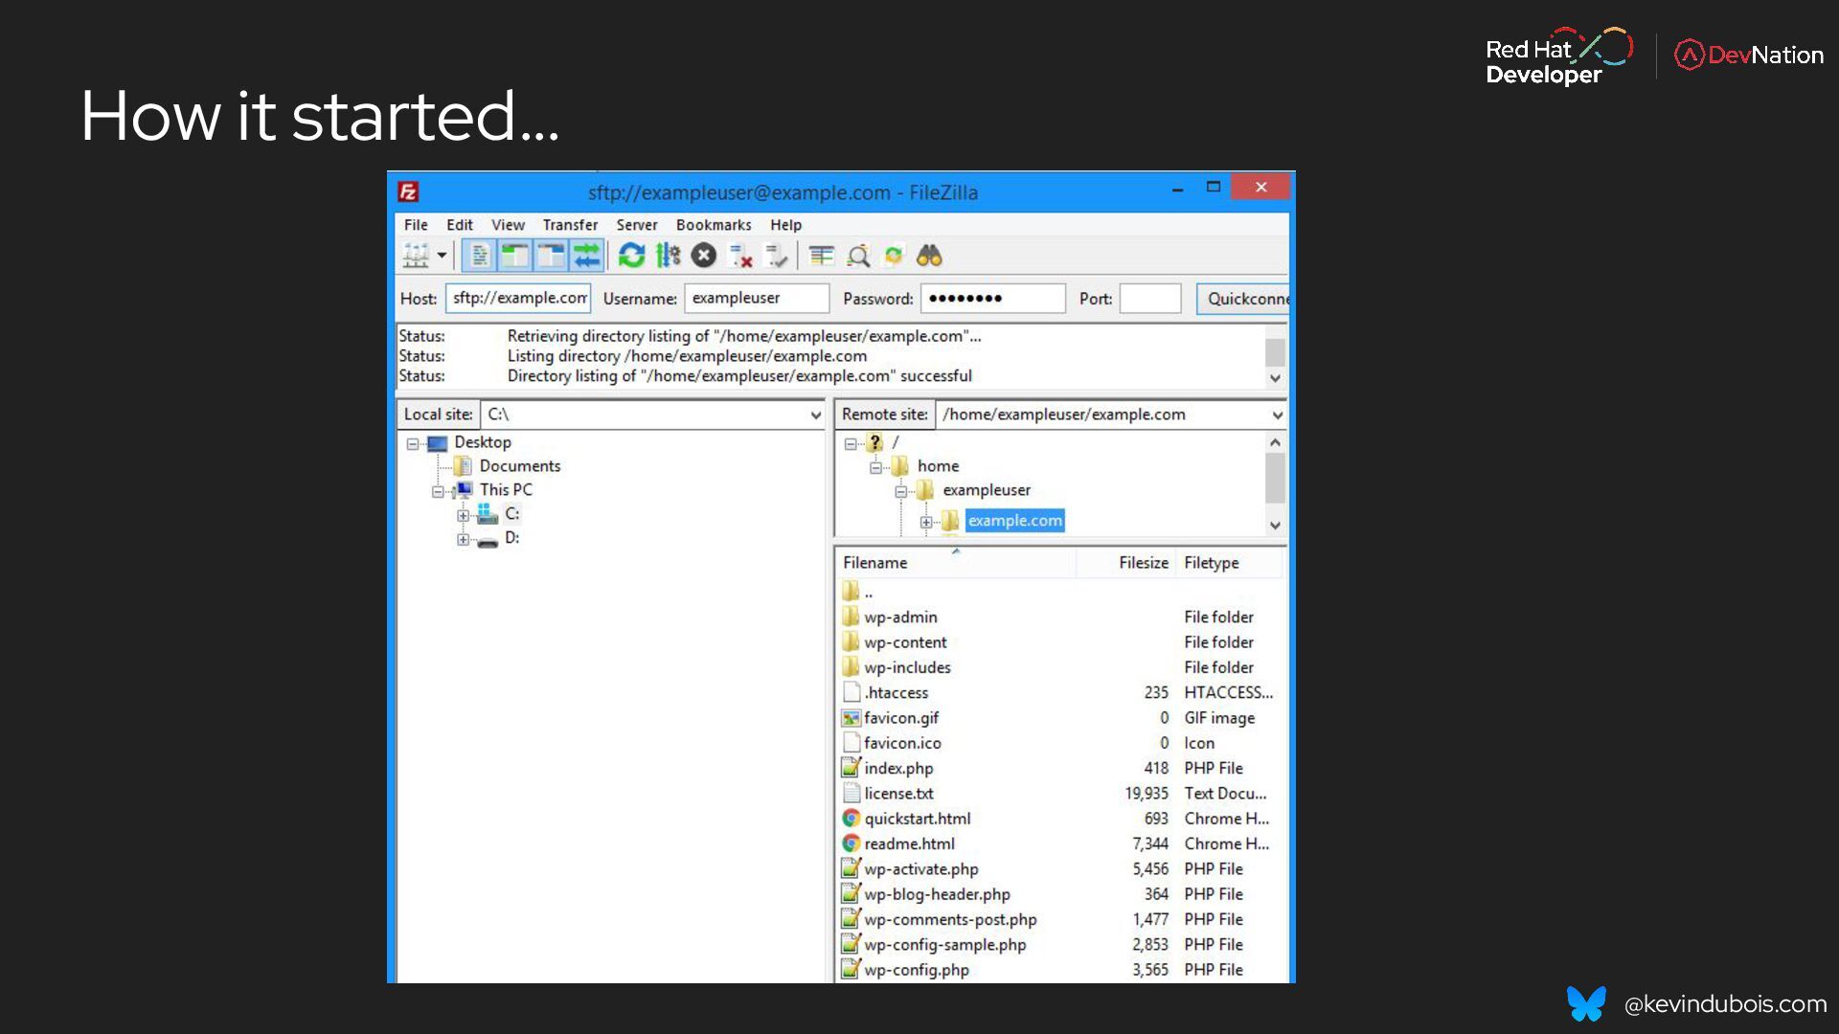Screen dimensions: 1839x1034
Task: Click message log scrollbar down arrow
Action: pyautogui.click(x=1275, y=378)
